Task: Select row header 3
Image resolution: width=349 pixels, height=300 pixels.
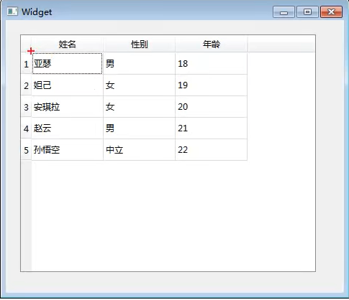Action: tap(26, 107)
